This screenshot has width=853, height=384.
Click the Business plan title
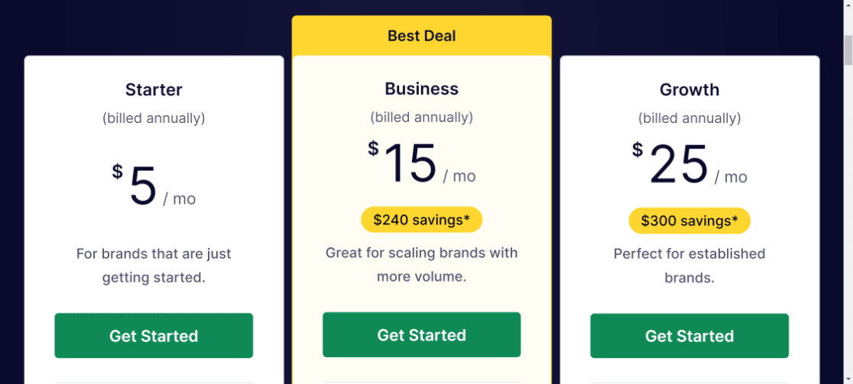421,89
